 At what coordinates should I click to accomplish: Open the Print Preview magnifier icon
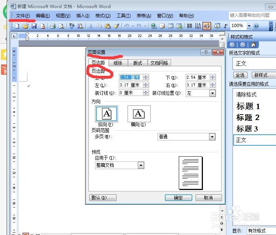pos(61,26)
